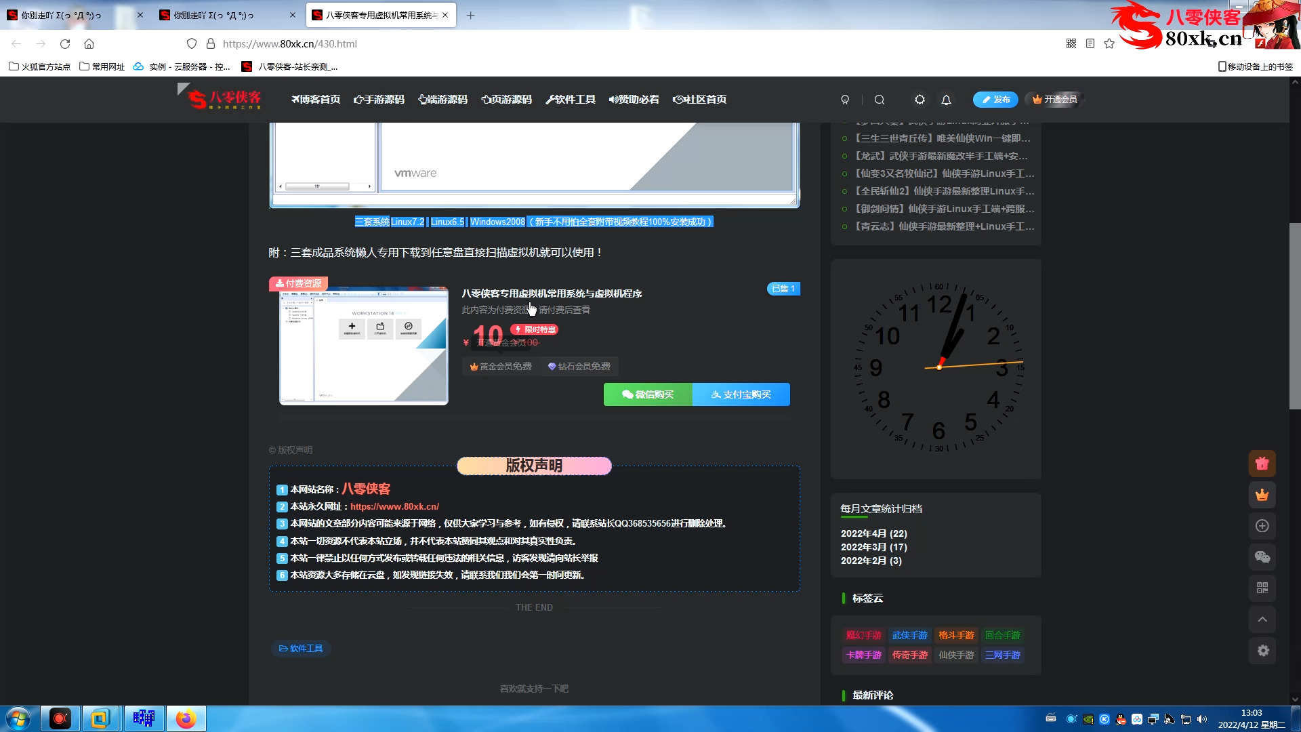Viewport: 1301px width, 732px height.
Task: Open the WeChat icon in floating sidebar
Action: click(x=1262, y=557)
